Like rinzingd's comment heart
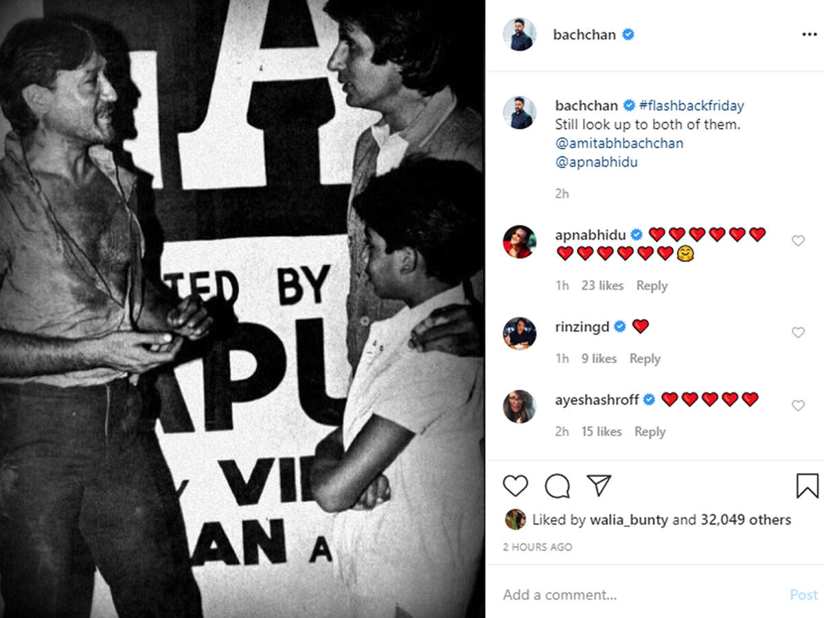 click(x=798, y=333)
